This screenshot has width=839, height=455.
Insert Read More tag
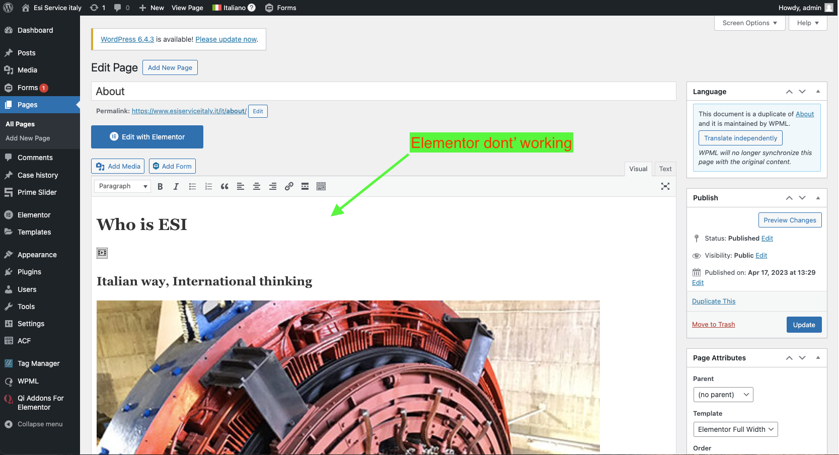(305, 186)
